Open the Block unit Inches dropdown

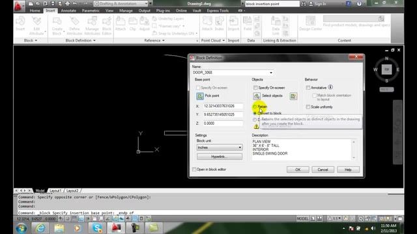(220, 148)
